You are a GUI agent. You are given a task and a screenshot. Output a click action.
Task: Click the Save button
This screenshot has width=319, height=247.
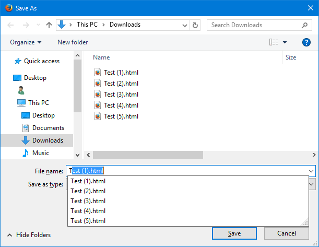234,233
